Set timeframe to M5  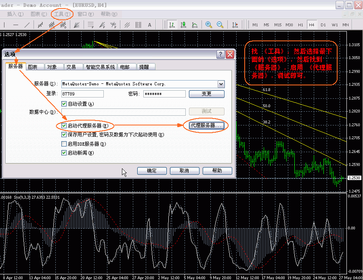coord(266,25)
